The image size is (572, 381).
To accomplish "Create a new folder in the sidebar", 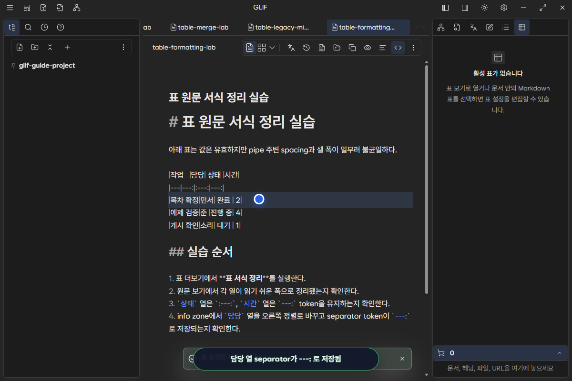I will 35,47.
